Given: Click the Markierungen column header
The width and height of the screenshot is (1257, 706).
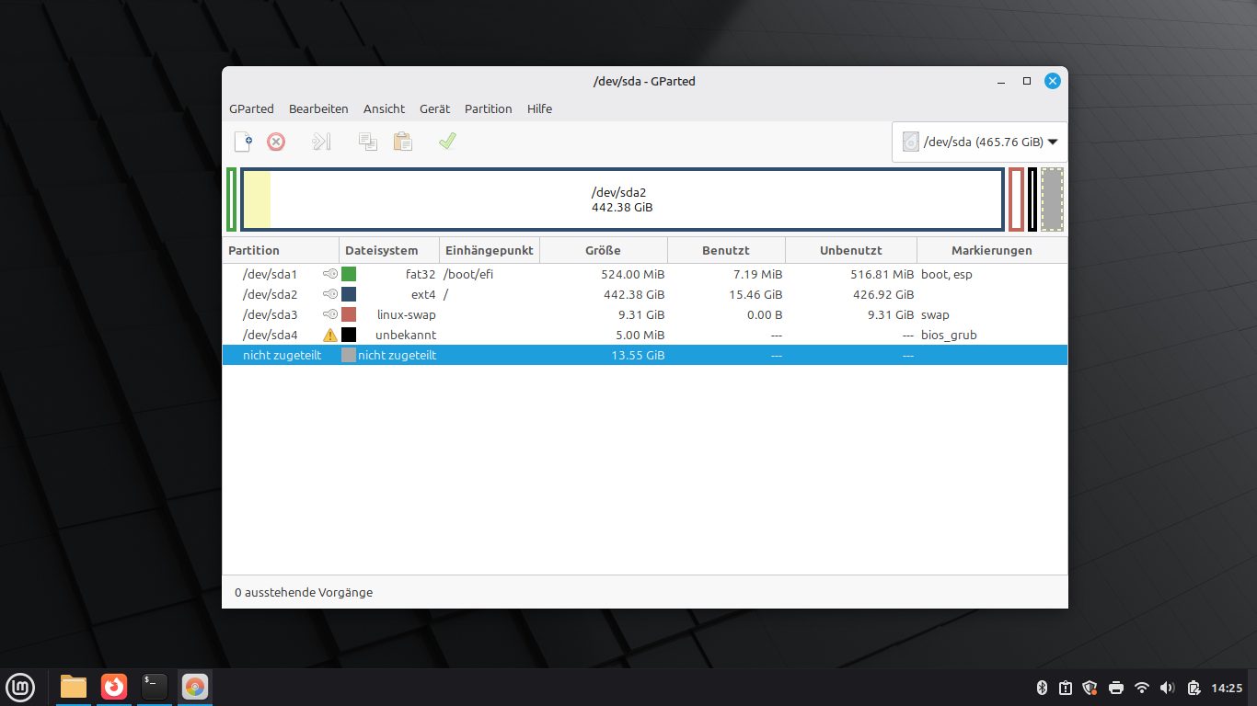Looking at the screenshot, I should [992, 250].
